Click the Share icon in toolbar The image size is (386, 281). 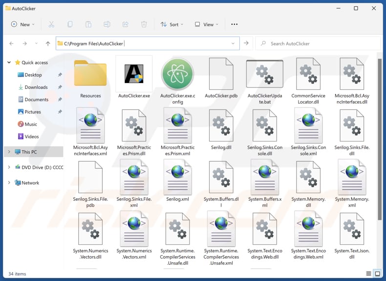point(125,24)
